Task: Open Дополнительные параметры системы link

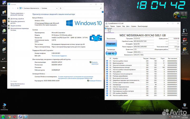Action: 20,29
